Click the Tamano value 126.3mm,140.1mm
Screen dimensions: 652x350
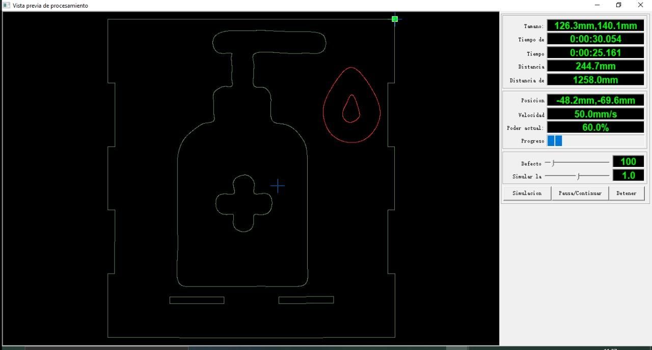595,25
